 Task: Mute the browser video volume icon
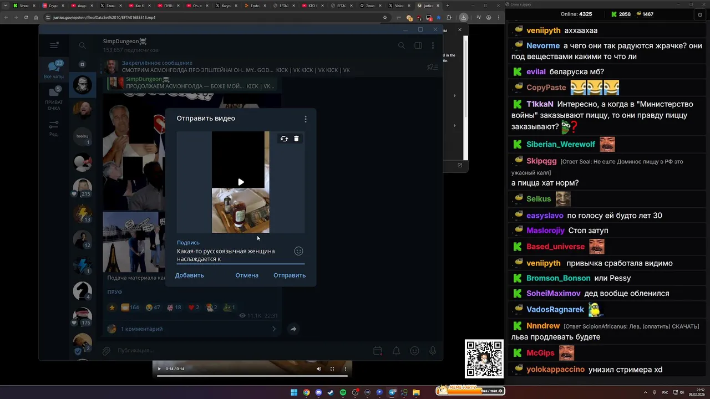point(319,369)
